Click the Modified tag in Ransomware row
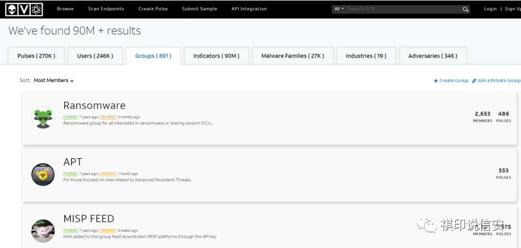521x248 pixels. click(x=108, y=117)
